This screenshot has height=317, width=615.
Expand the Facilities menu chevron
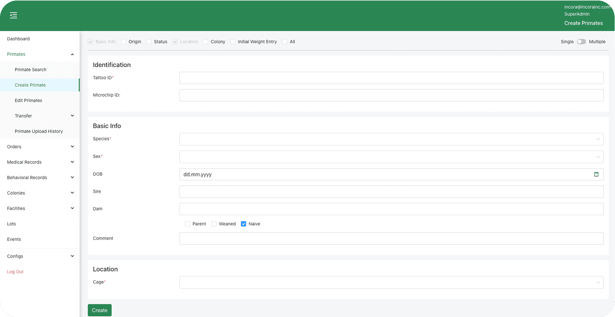[x=72, y=208]
